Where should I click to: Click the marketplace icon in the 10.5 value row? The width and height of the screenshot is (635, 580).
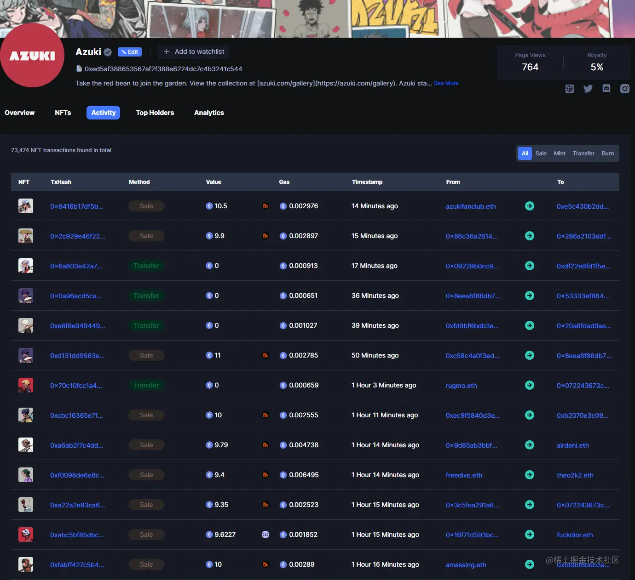(x=266, y=206)
